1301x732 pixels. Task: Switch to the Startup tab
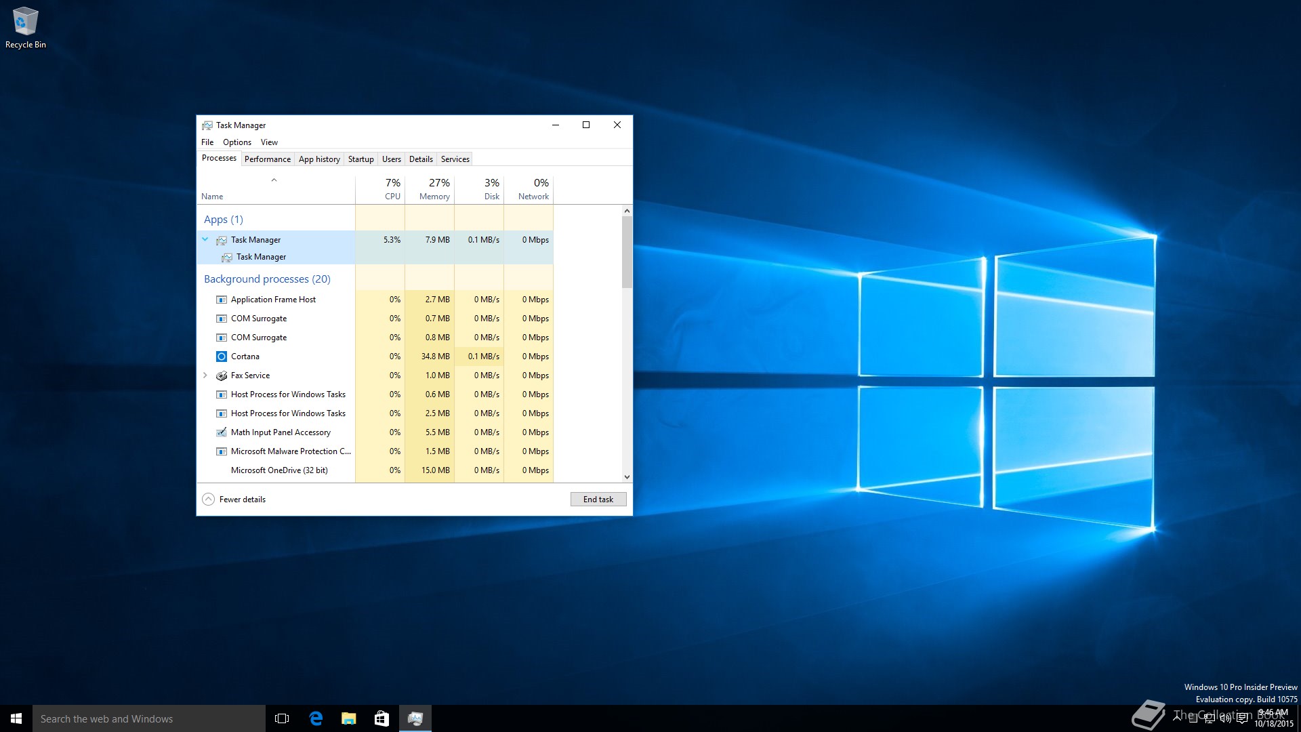pos(360,159)
